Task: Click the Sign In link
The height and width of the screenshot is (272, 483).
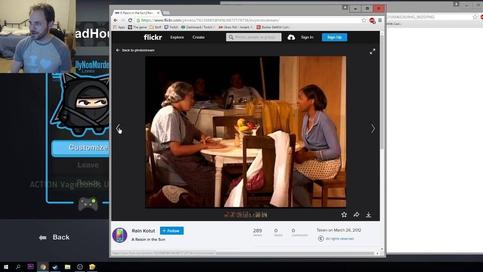Action: [x=307, y=37]
